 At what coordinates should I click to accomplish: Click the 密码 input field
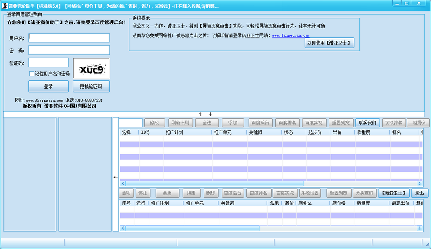(x=69, y=50)
